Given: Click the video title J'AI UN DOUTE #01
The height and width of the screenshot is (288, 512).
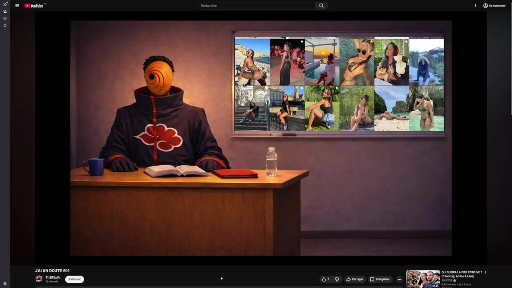Looking at the screenshot, I should tap(52, 271).
